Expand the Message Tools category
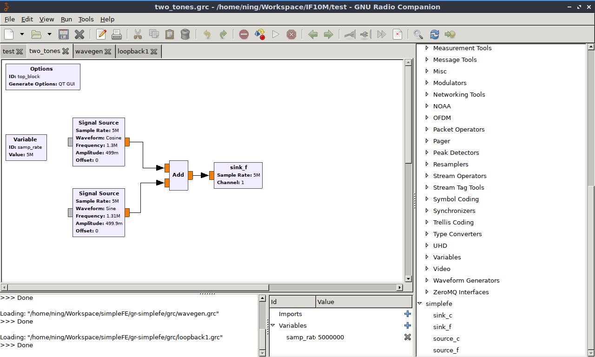The width and height of the screenshot is (595, 357). click(x=427, y=59)
